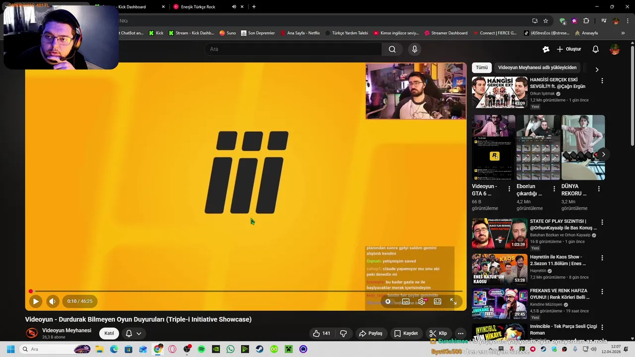Screen dimensions: 635x357
Task: Open Videoyun Meyhanesi channel name link
Action: (x=66, y=330)
